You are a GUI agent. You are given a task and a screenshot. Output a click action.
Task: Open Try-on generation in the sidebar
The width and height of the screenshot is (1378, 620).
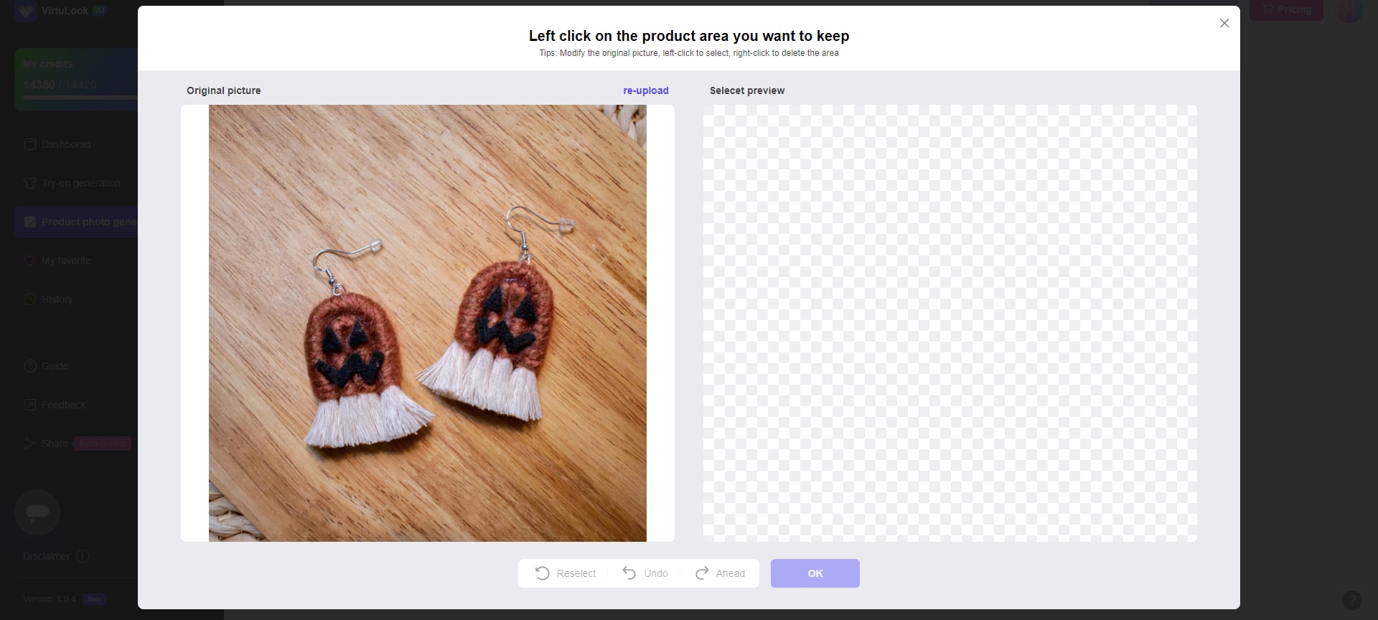(x=72, y=183)
